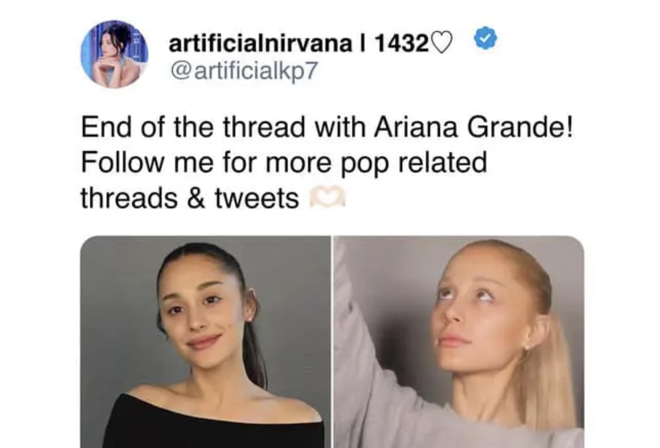The image size is (660, 448).
Task: Click the white divider between the two photos
Action: (332, 342)
